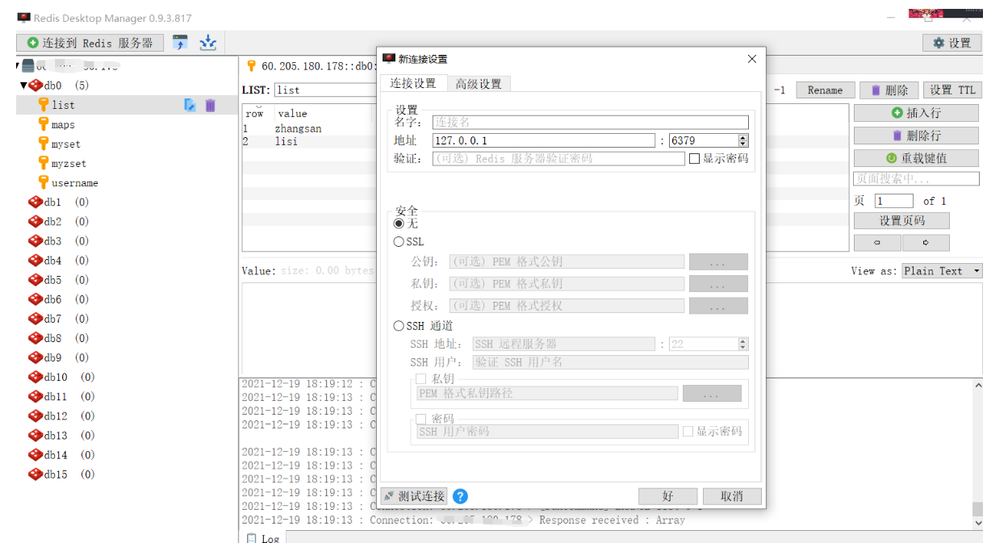Click the edit key icon next to list

[x=191, y=105]
